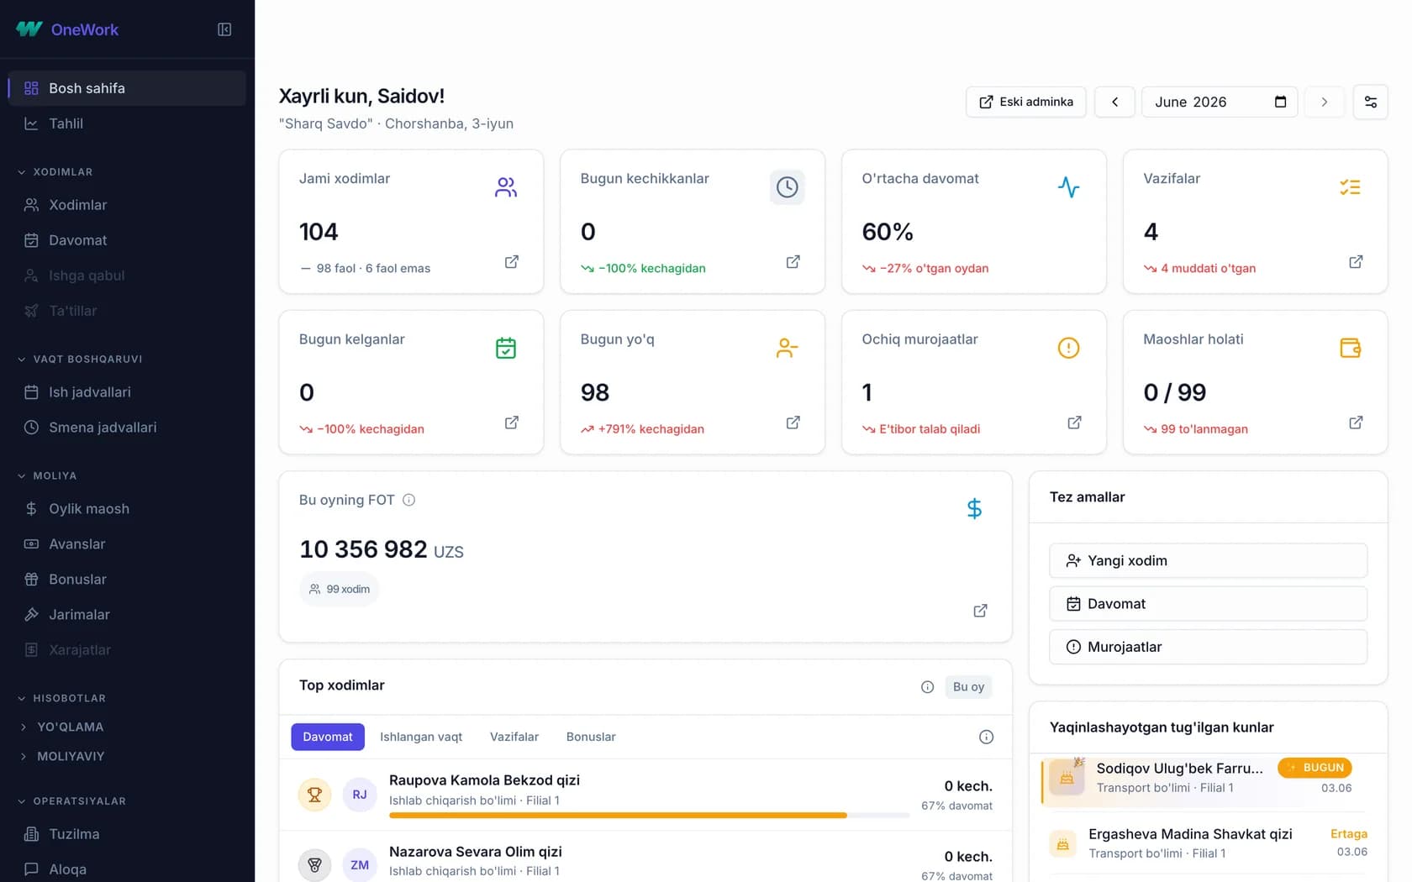Click the warning icon on Ochiq murojaatlar card
The image size is (1412, 882).
coord(1068,348)
